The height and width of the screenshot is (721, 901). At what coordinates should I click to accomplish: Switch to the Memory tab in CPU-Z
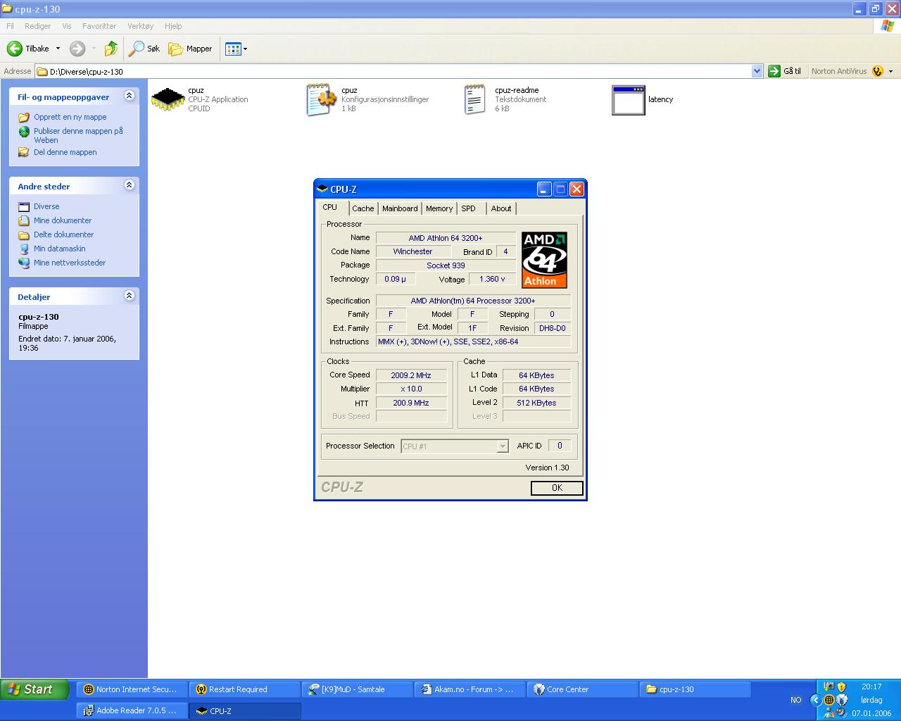pos(439,208)
